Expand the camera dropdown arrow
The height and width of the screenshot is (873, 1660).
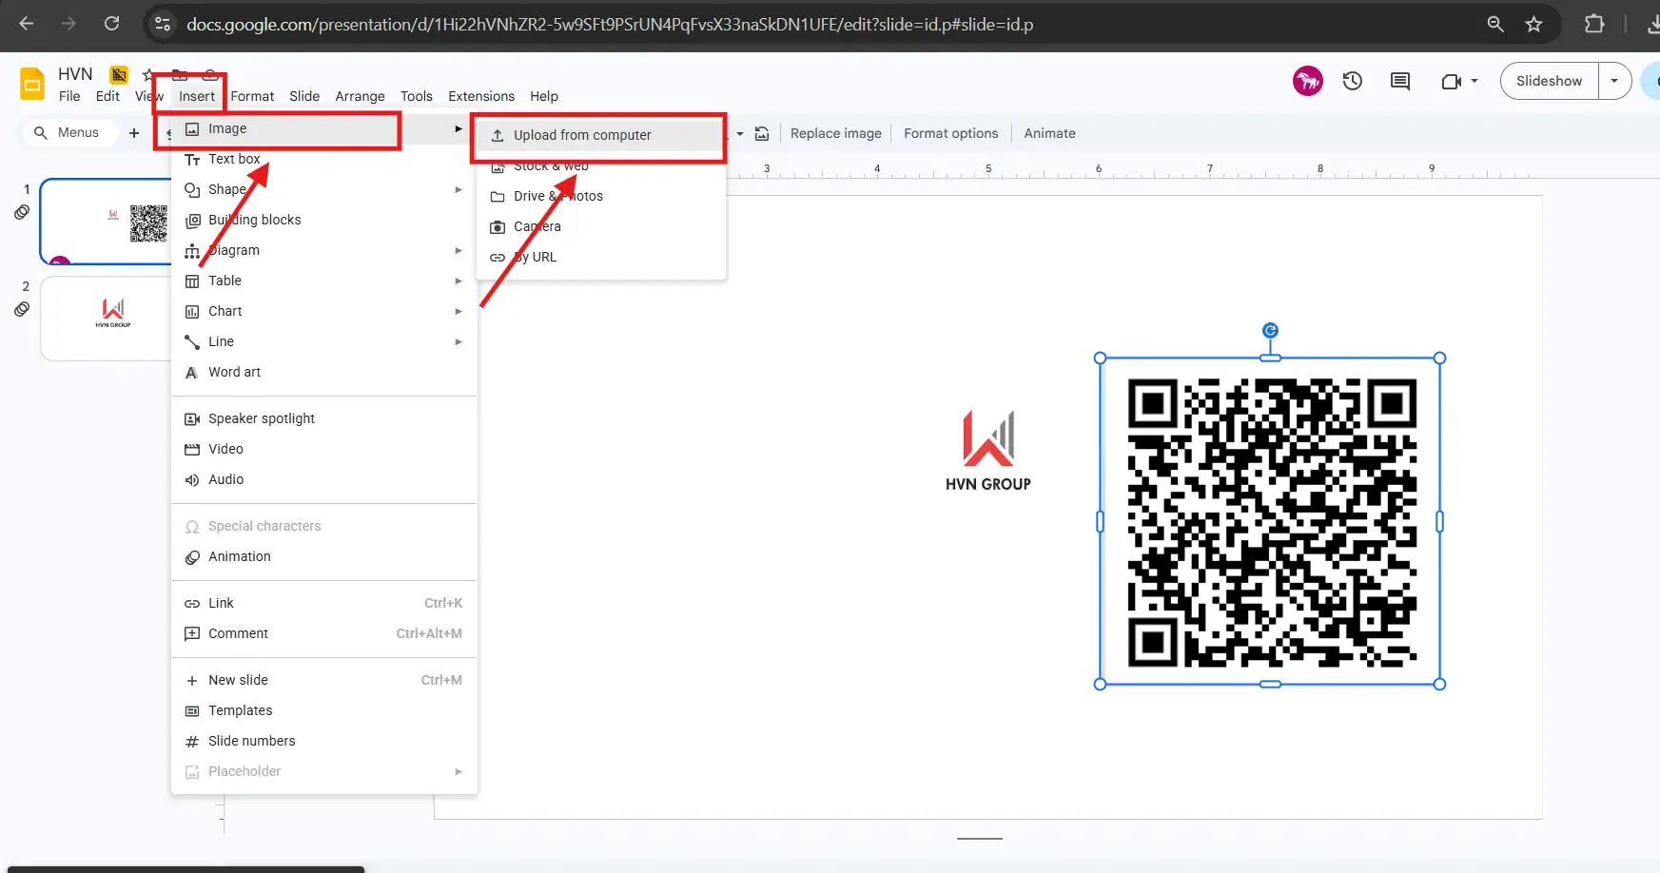pos(1474,81)
